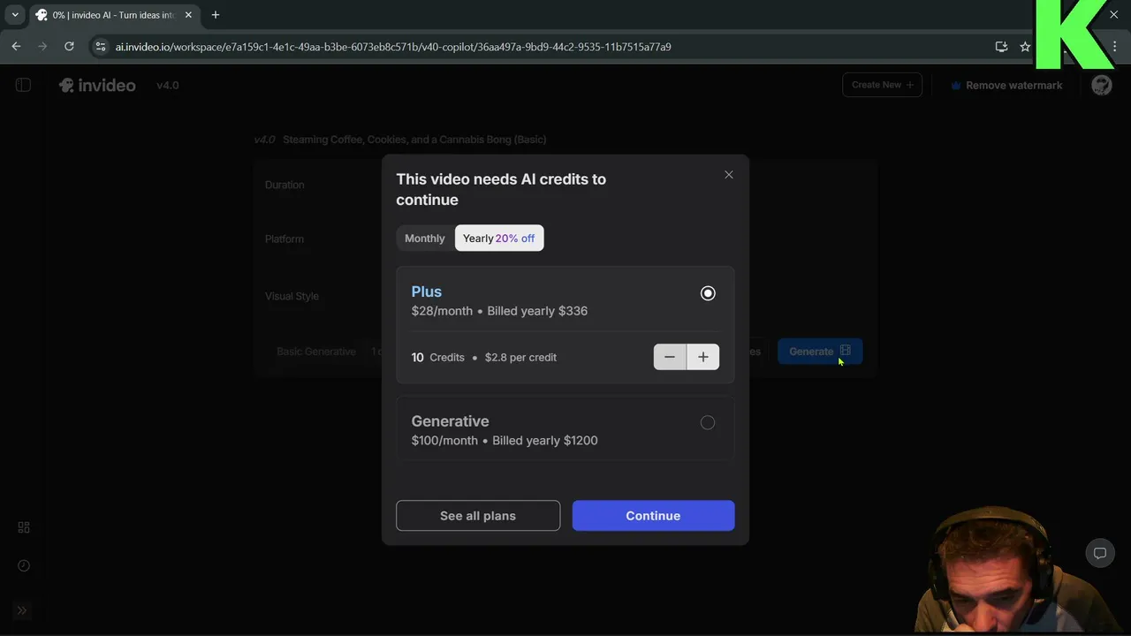Click the Steaming Coffee project title

coord(414,140)
